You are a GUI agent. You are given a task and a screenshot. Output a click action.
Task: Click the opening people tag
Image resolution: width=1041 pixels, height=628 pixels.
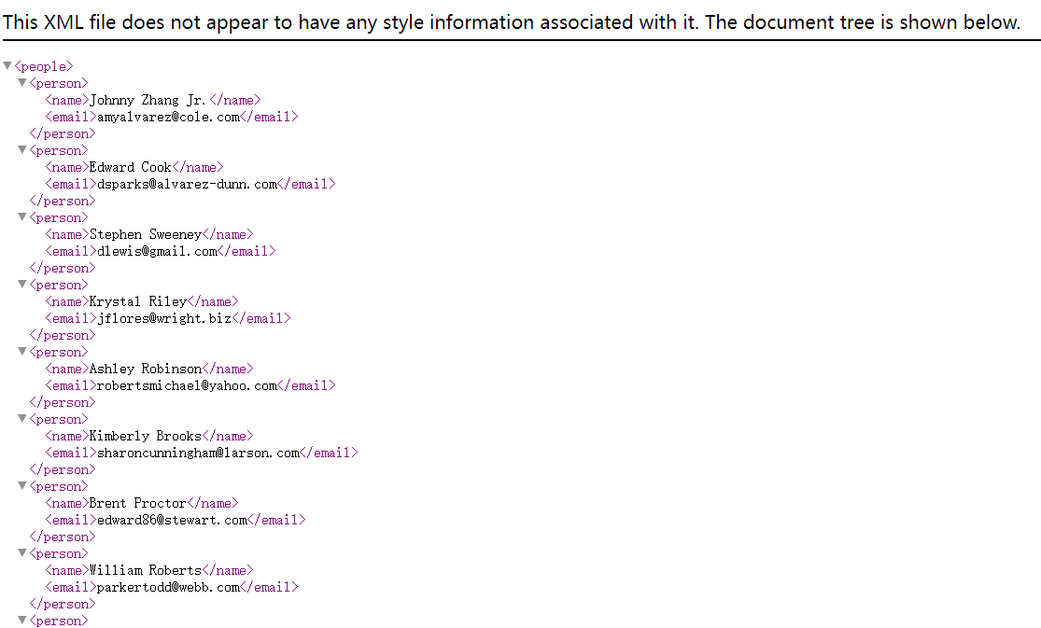44,66
